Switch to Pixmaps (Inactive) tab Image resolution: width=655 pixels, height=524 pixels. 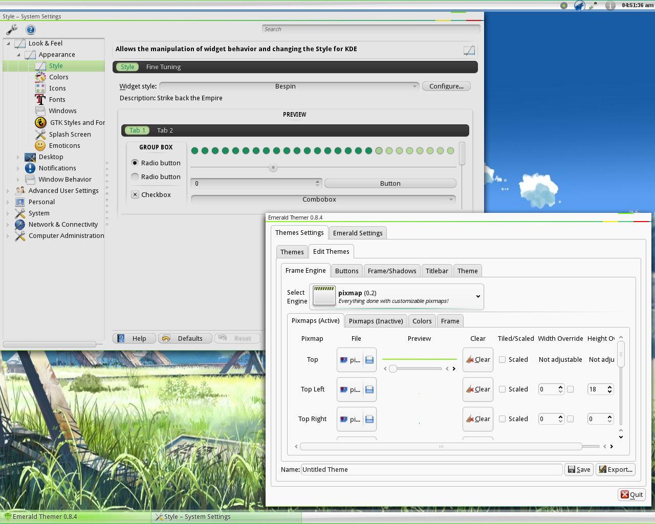376,321
